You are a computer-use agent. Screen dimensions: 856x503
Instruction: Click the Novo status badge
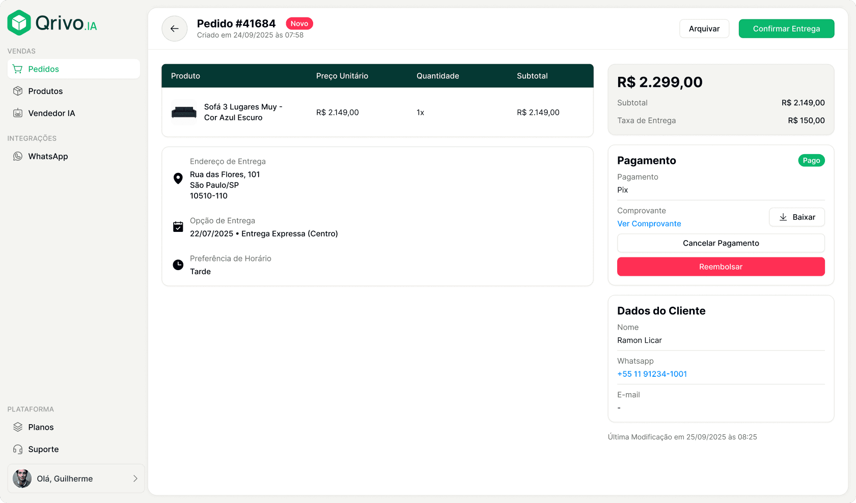coord(299,23)
